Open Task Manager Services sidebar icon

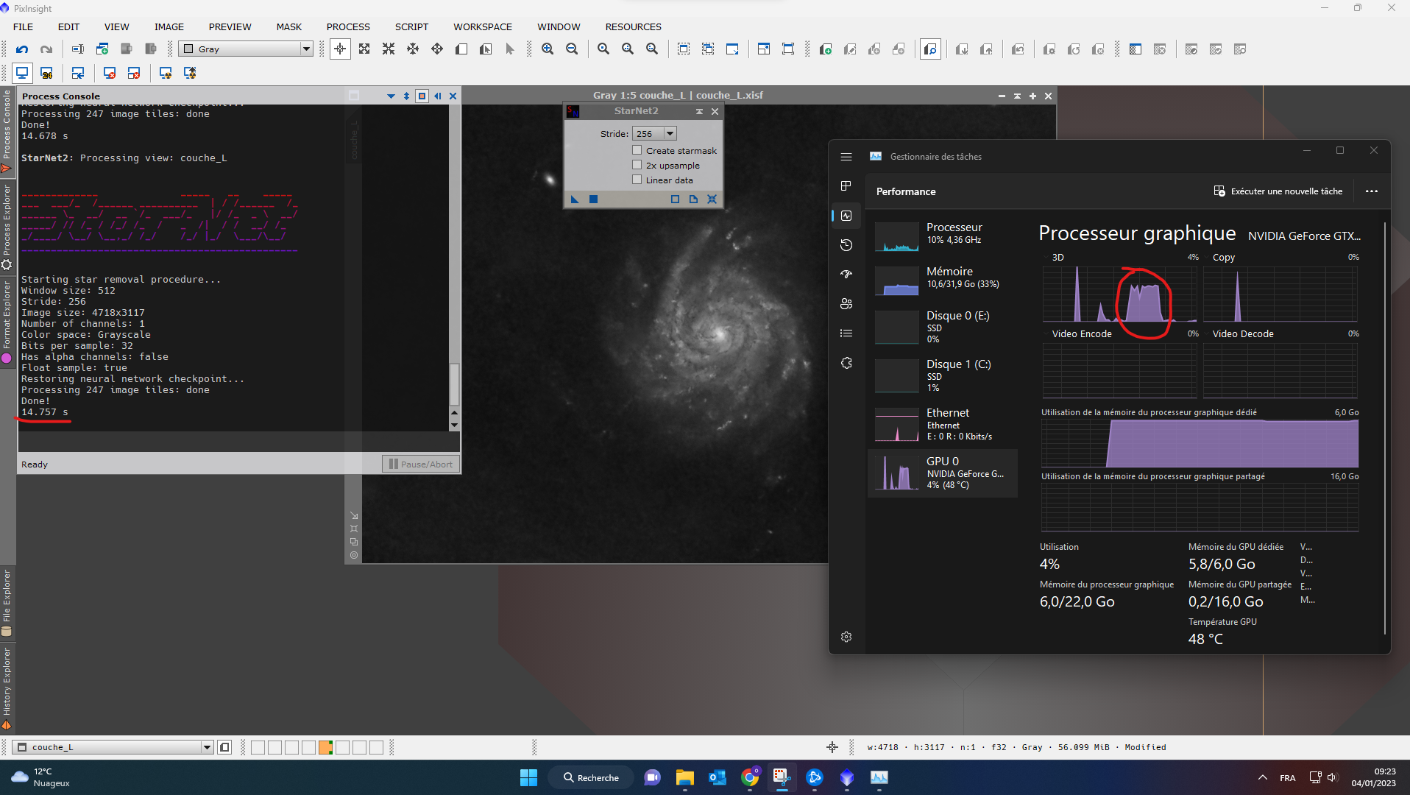[846, 363]
